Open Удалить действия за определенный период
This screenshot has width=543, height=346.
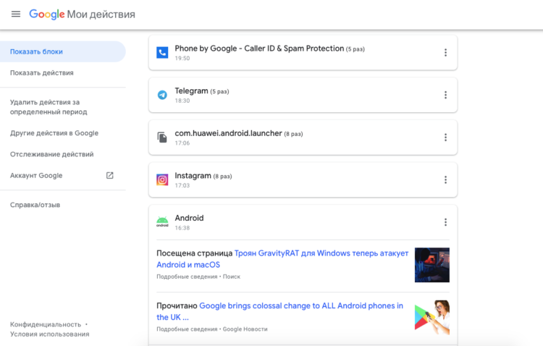tap(49, 107)
